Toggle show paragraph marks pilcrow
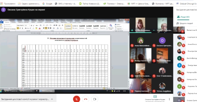The height and width of the screenshot is (102, 197). point(62,25)
